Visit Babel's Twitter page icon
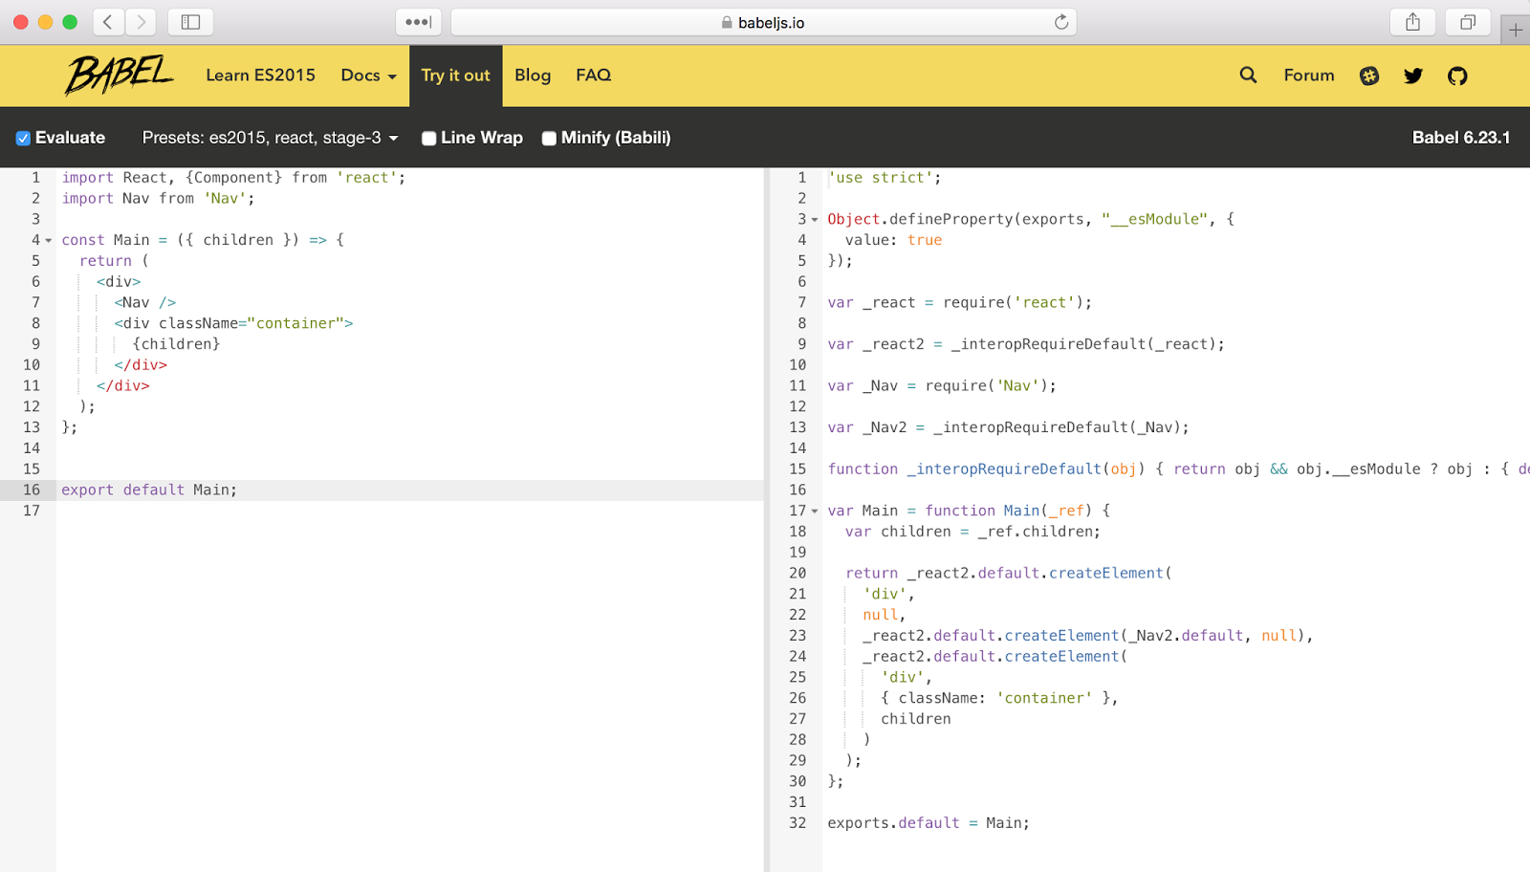 [1413, 76]
